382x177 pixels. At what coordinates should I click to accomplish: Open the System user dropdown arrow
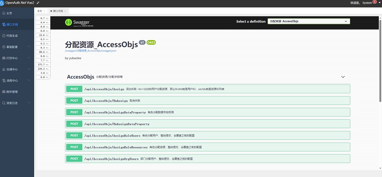379,3
